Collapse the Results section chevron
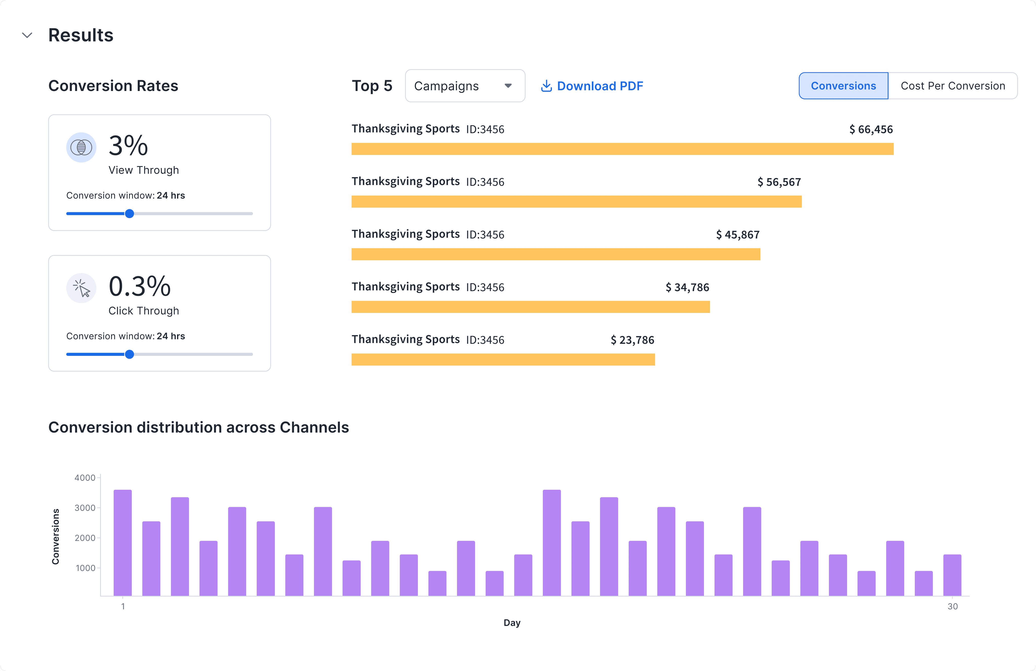The image size is (1036, 671). 27,35
